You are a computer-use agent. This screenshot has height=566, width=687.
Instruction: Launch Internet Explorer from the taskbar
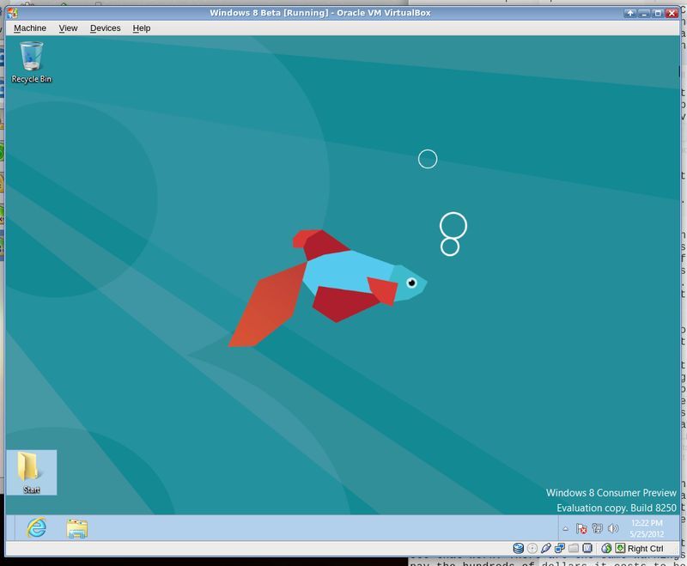tap(36, 527)
